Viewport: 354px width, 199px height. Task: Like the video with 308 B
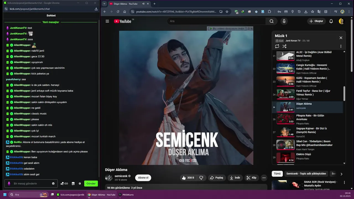coord(188,178)
